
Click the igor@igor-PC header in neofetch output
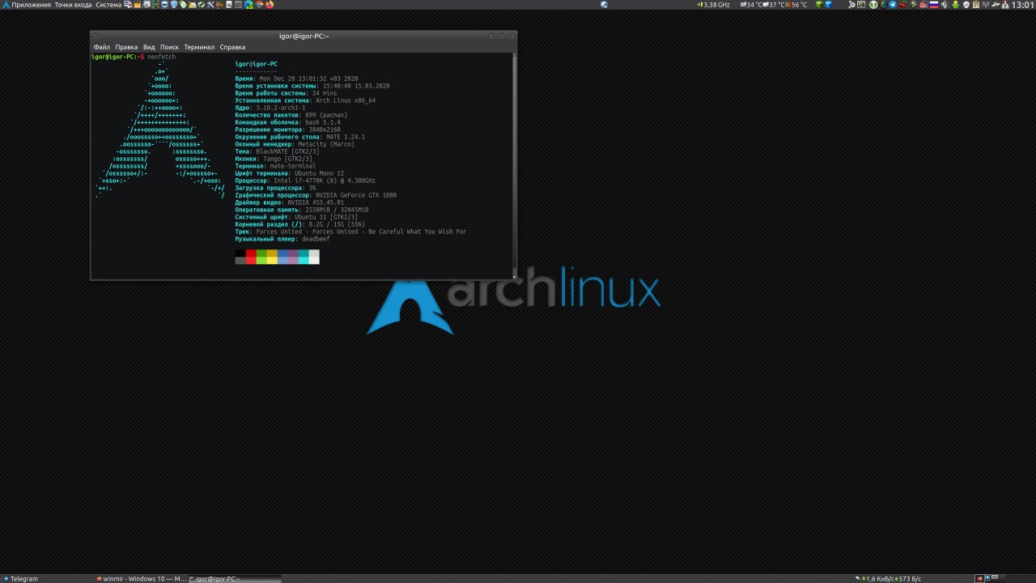point(256,64)
